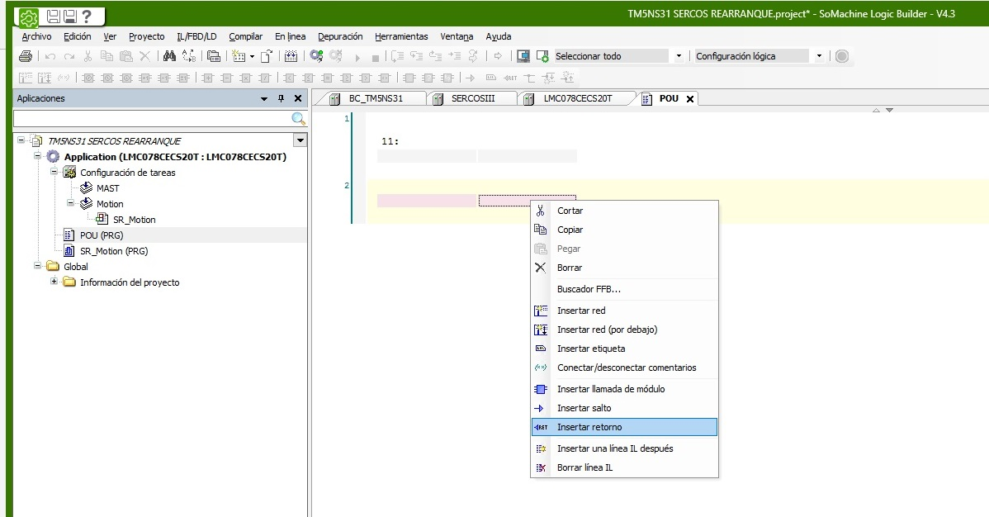Click the Undo arrow icon
The image size is (989, 517).
point(50,56)
